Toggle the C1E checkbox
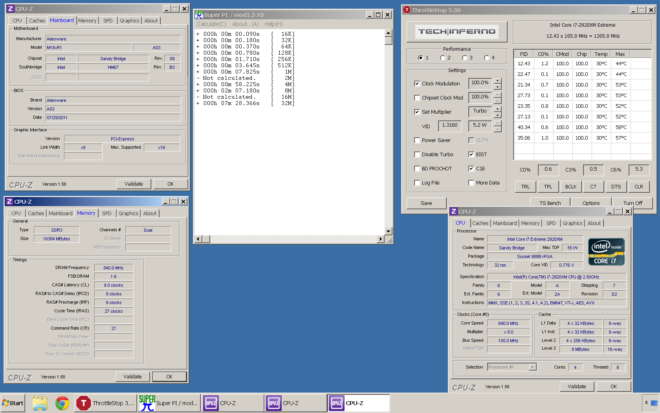Screen dimensions: 660x413 pos(471,168)
